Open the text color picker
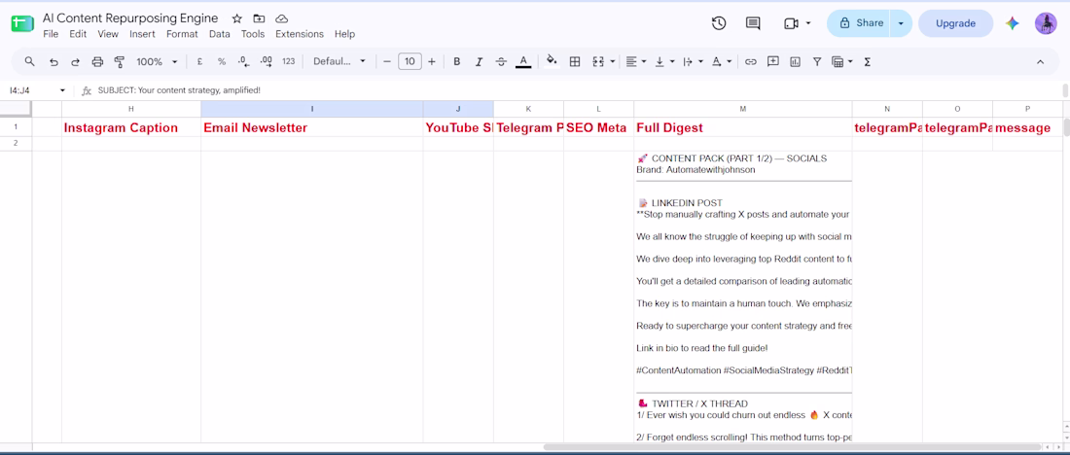Image resolution: width=1070 pixels, height=455 pixels. (x=523, y=61)
